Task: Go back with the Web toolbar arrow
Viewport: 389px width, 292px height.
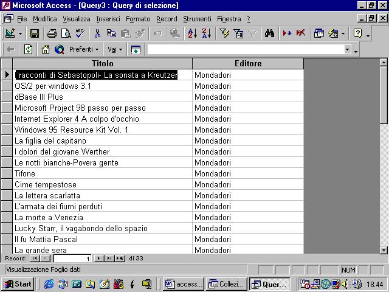Action: 10,50
